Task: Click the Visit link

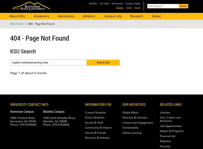Action: [x=129, y=8]
